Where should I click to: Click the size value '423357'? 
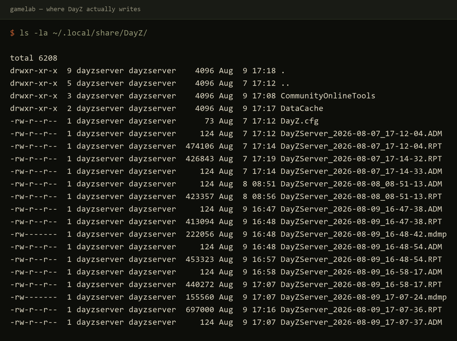pyautogui.click(x=200, y=196)
